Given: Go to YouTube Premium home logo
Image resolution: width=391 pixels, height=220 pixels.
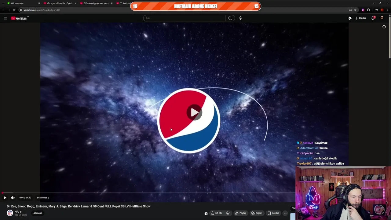Looking at the screenshot, I should [19, 18].
